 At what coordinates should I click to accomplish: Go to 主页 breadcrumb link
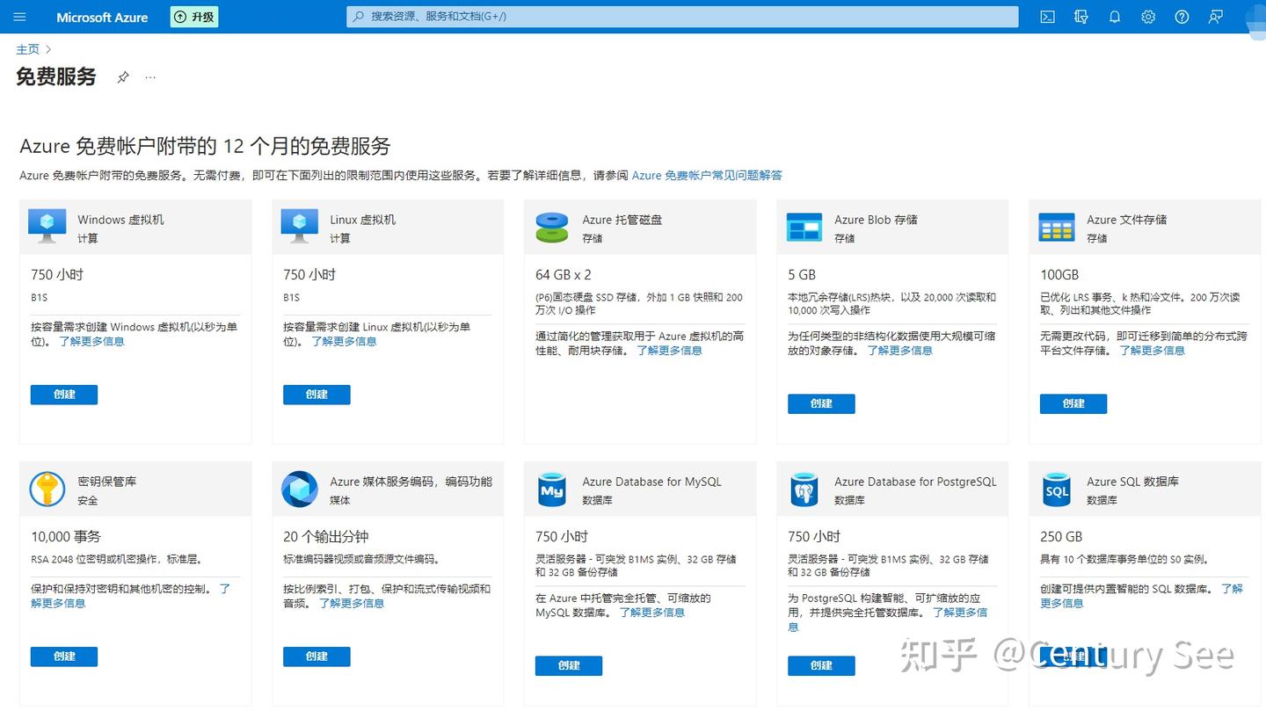click(x=28, y=49)
